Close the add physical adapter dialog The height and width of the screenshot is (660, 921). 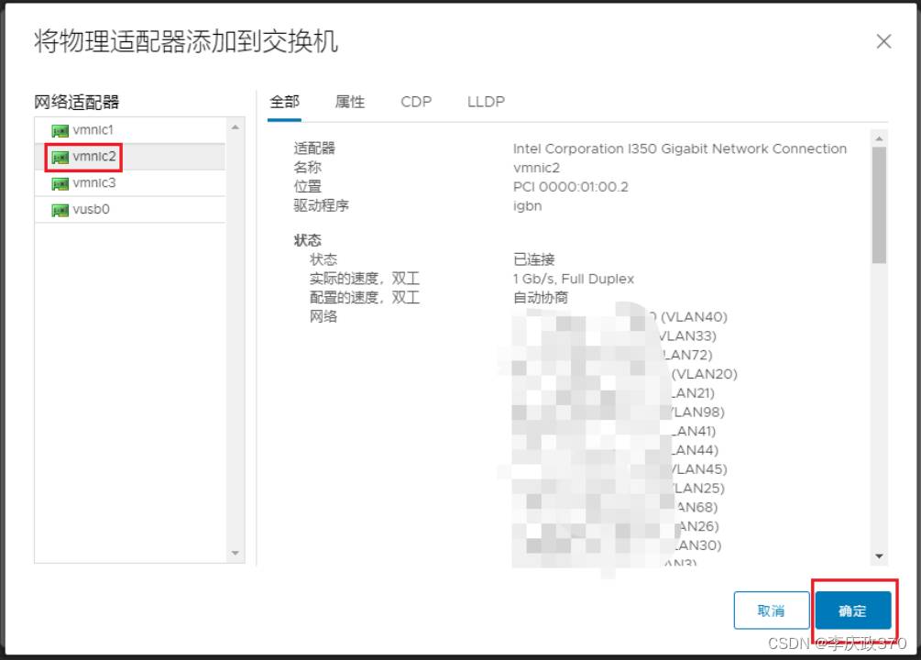(883, 41)
